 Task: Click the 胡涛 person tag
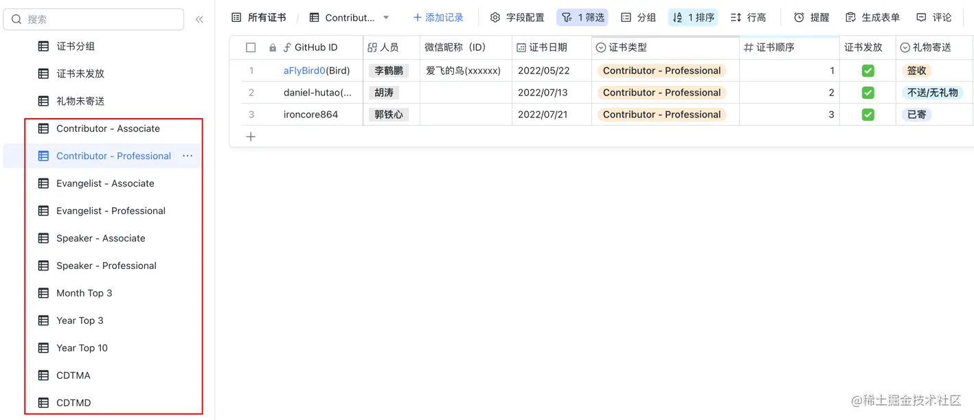pos(384,93)
